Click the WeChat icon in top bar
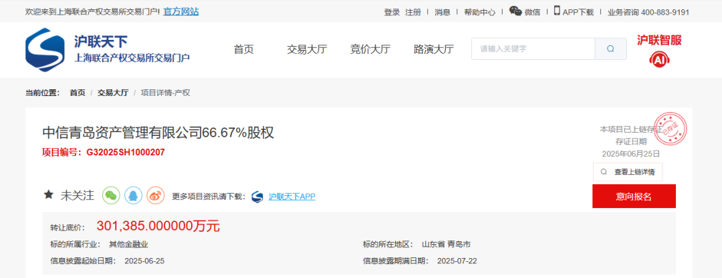The image size is (722, 278). click(x=515, y=11)
